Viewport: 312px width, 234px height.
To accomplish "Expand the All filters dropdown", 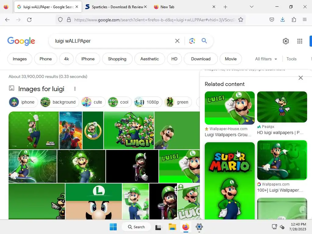I will coord(266,59).
